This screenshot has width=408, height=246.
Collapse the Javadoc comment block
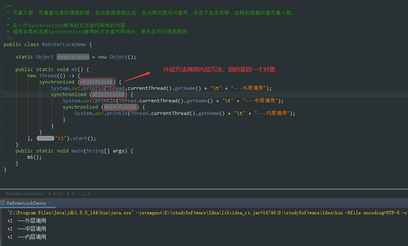coord(1,7)
